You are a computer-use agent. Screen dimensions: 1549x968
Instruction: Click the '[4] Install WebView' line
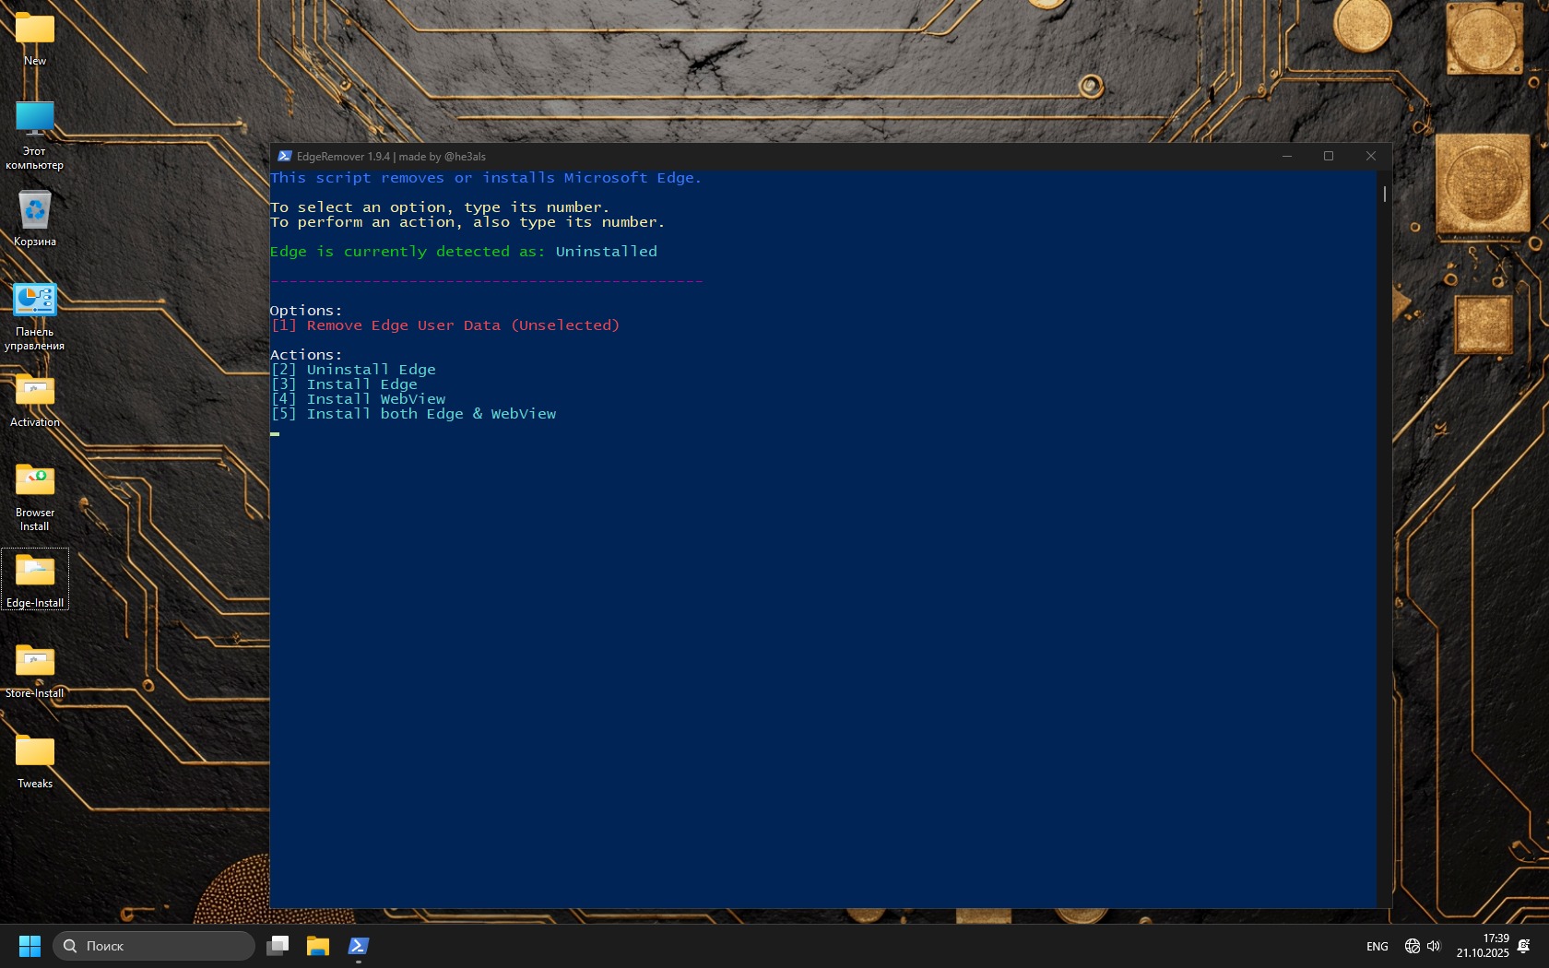click(358, 399)
